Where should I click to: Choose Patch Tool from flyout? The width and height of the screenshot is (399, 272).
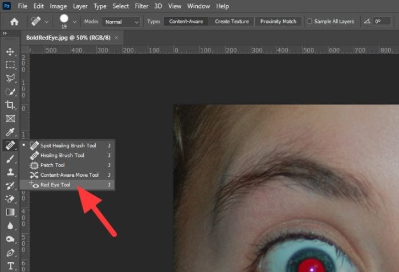point(67,165)
